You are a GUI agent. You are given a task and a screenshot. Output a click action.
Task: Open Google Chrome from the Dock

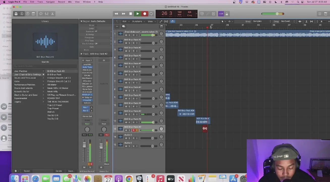coord(129,179)
